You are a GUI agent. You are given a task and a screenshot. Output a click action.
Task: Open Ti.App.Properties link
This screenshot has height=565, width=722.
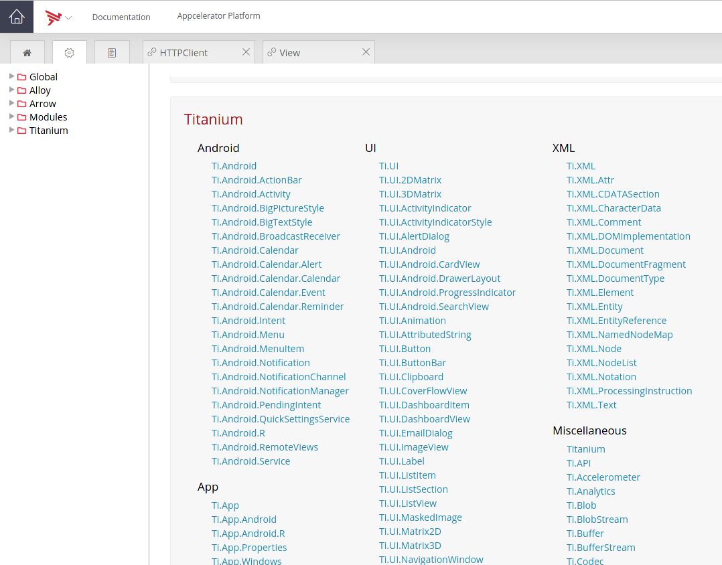249,548
